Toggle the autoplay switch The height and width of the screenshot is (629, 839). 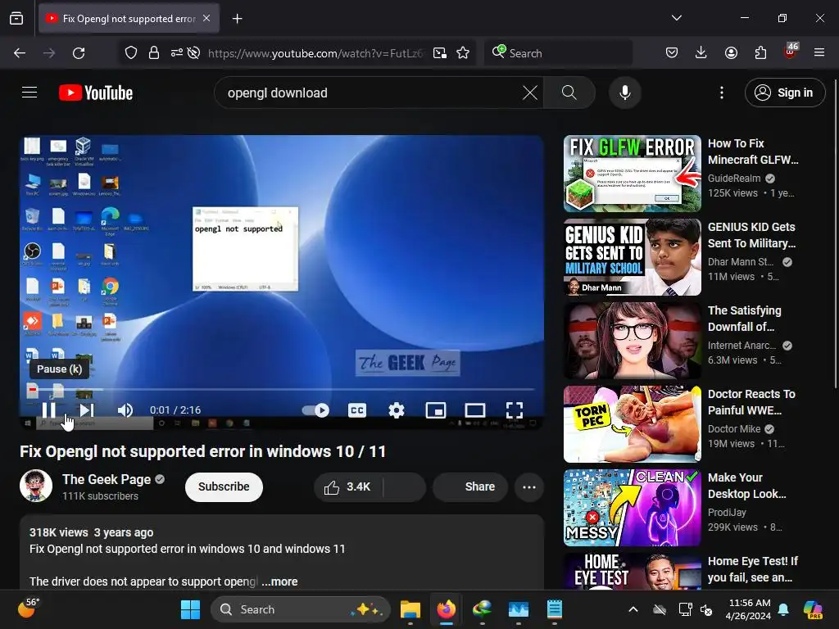click(315, 410)
